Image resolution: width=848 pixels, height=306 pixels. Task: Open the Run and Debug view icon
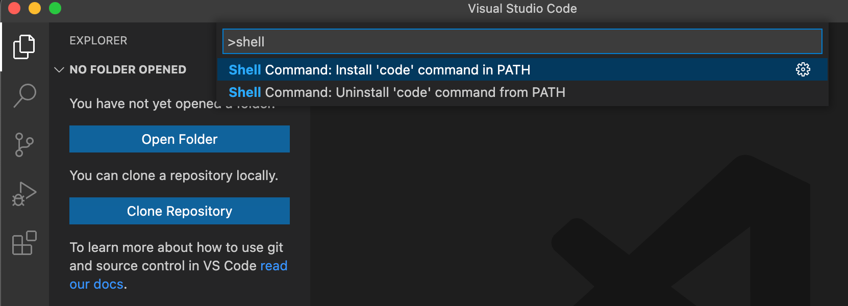point(24,194)
